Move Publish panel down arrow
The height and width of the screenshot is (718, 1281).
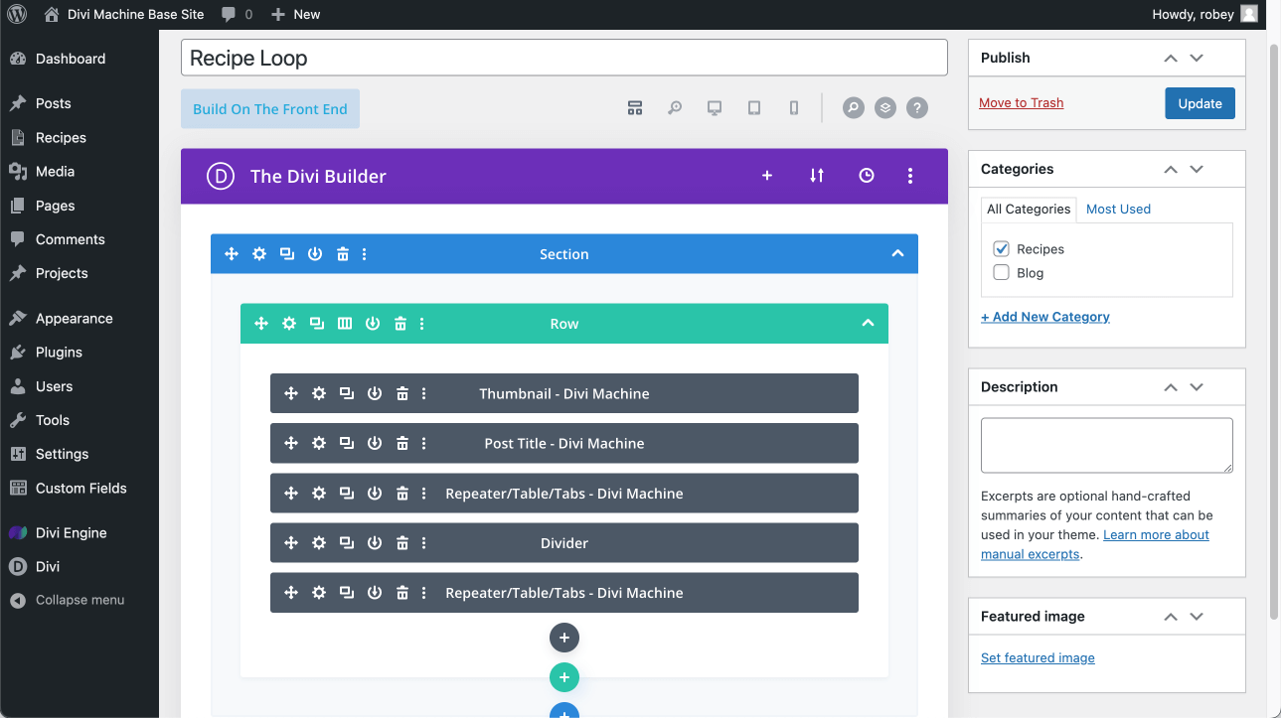[1197, 58]
